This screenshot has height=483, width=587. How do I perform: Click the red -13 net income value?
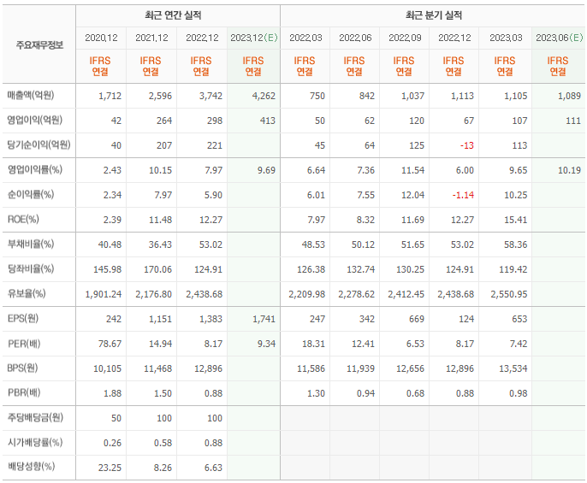coord(467,145)
